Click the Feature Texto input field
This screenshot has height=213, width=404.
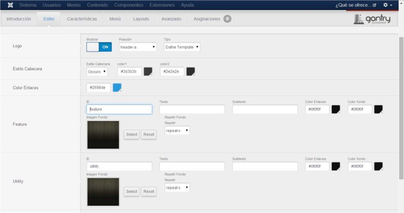tap(192, 109)
